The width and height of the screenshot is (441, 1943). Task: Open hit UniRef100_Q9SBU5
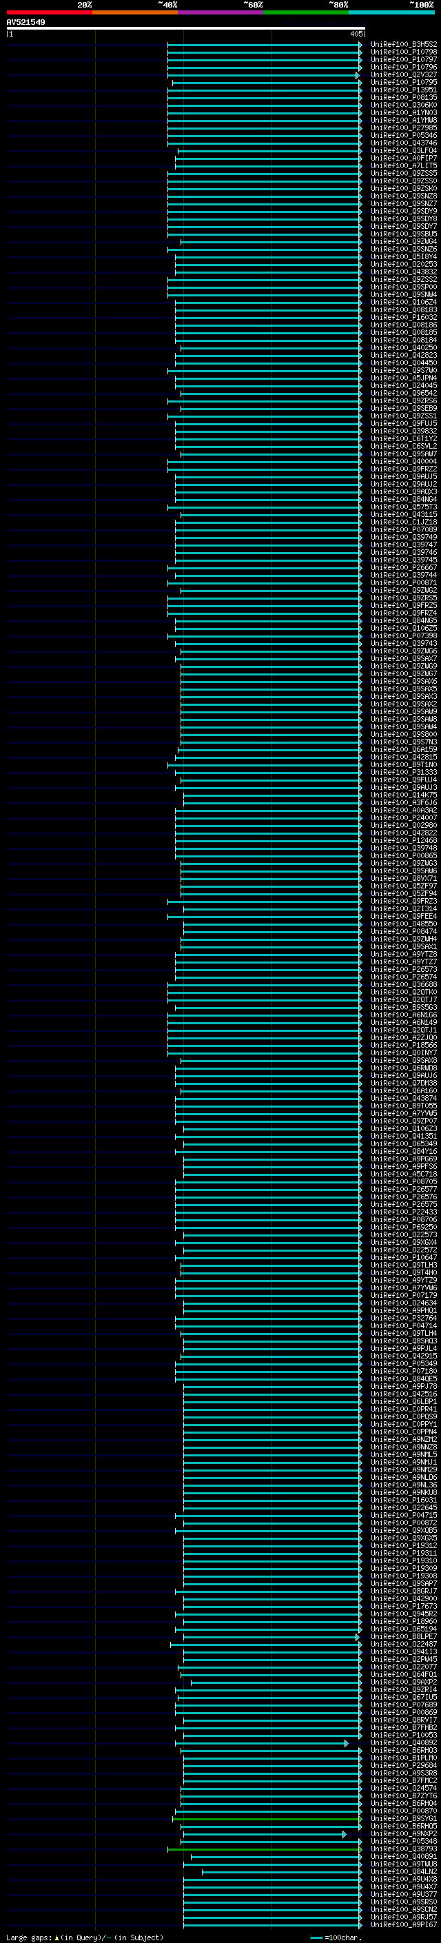click(x=404, y=234)
